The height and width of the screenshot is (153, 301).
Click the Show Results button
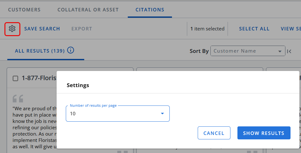pyautogui.click(x=264, y=133)
